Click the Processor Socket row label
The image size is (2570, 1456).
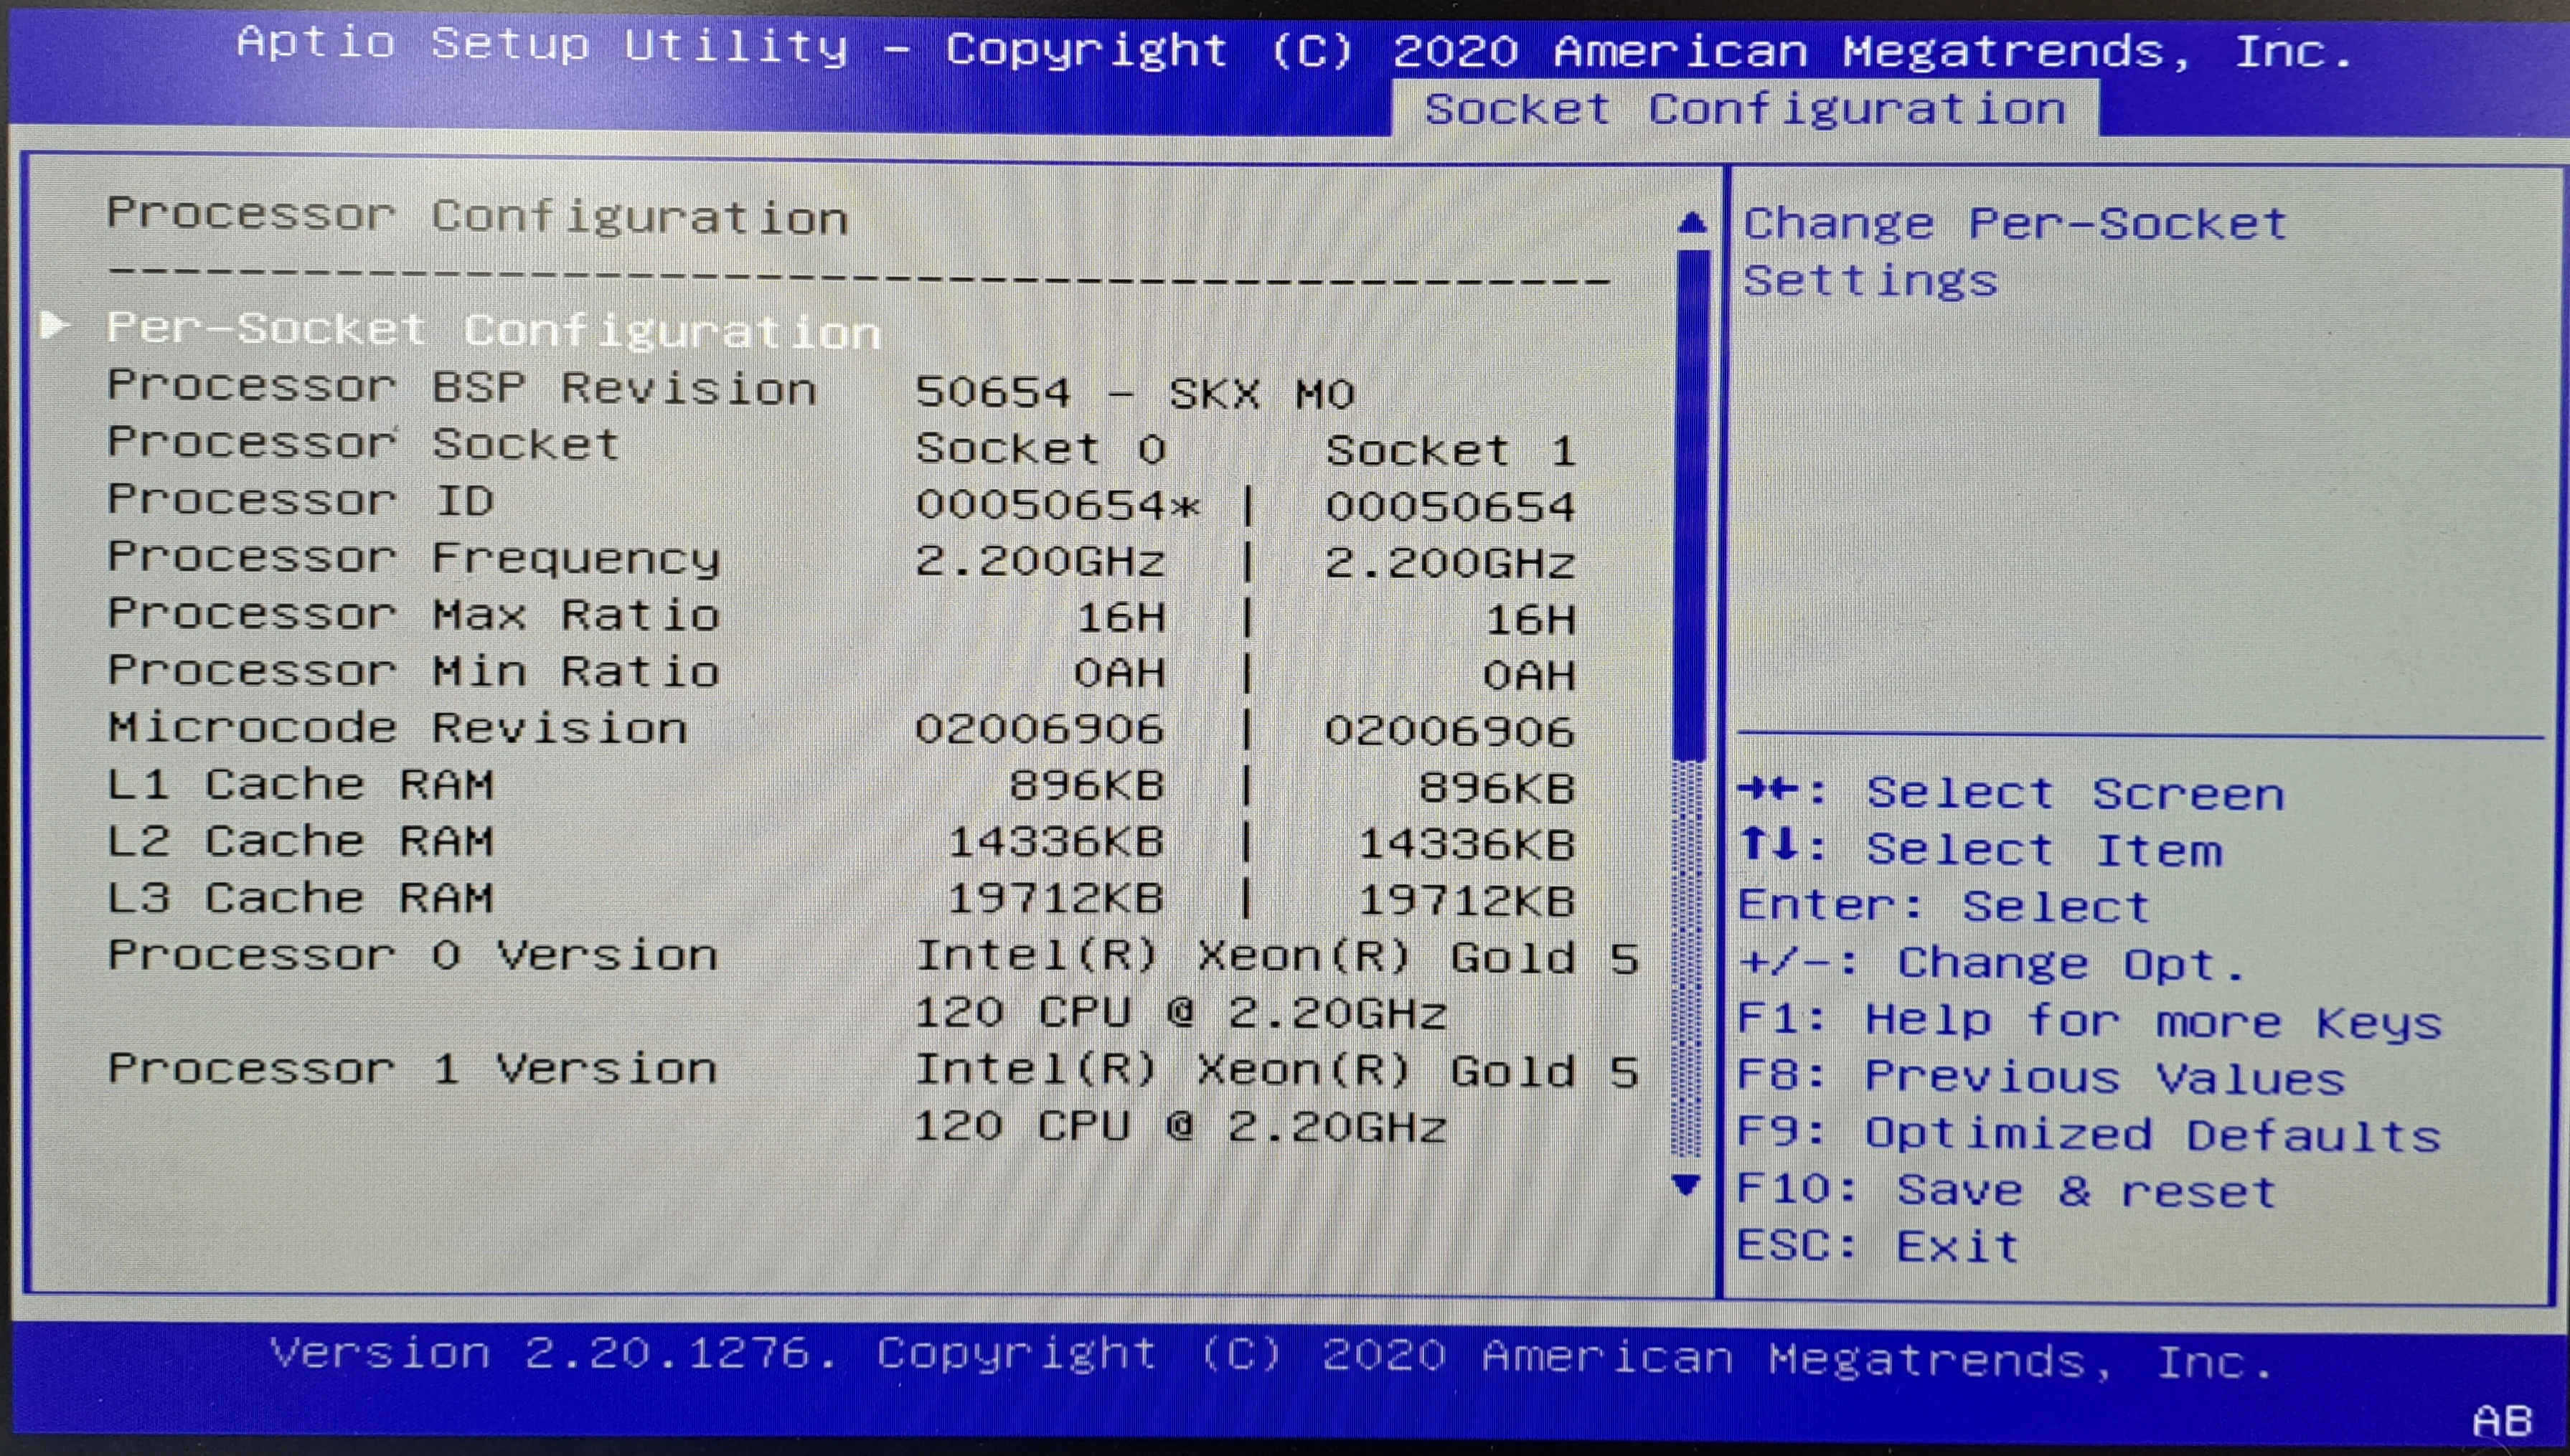tap(363, 443)
